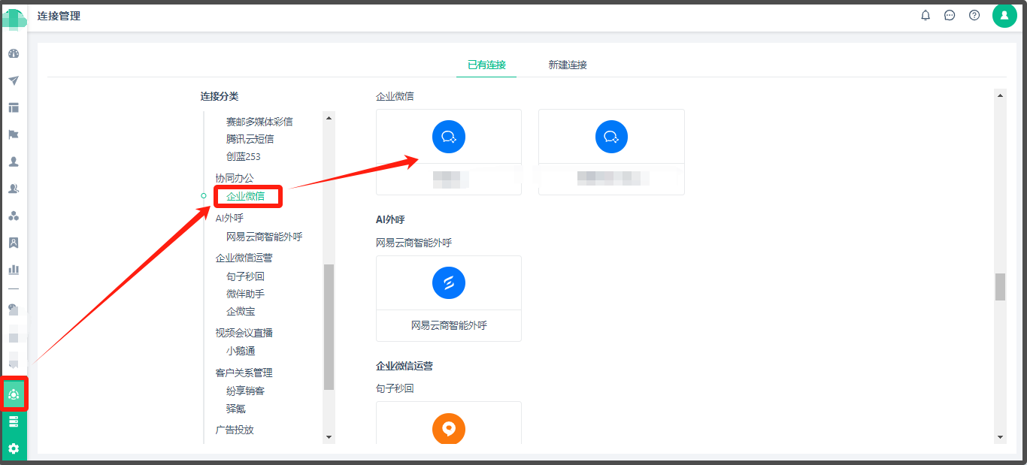1027x465 pixels.
Task: Click category list scrollbar up arrow
Action: coord(329,117)
